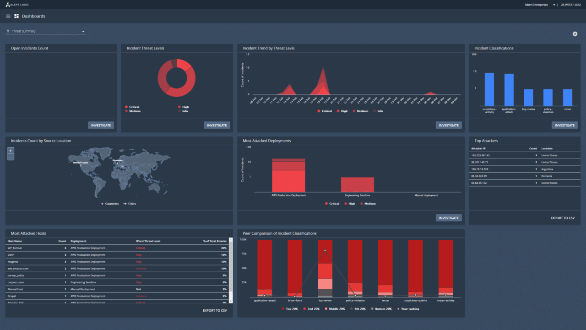Open the Threat Summary dashboard dropdown
The height and width of the screenshot is (330, 586).
tap(83, 31)
